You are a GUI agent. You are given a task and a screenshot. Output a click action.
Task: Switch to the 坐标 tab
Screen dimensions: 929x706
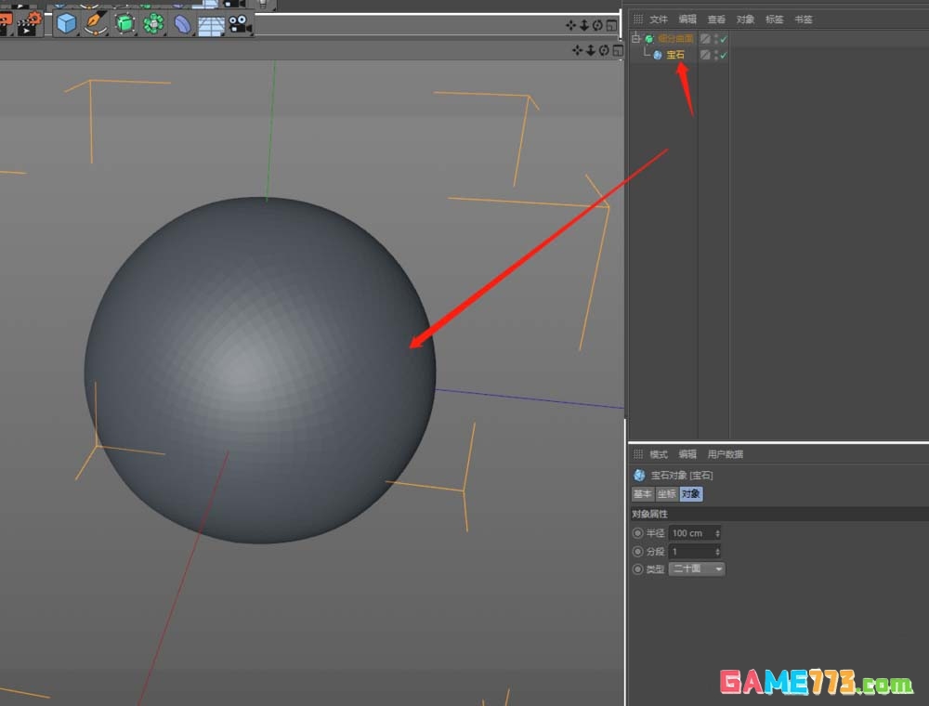666,494
